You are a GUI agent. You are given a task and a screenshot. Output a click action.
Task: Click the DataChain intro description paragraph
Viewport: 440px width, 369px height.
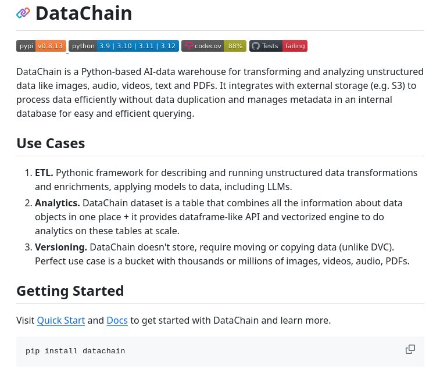(x=220, y=92)
